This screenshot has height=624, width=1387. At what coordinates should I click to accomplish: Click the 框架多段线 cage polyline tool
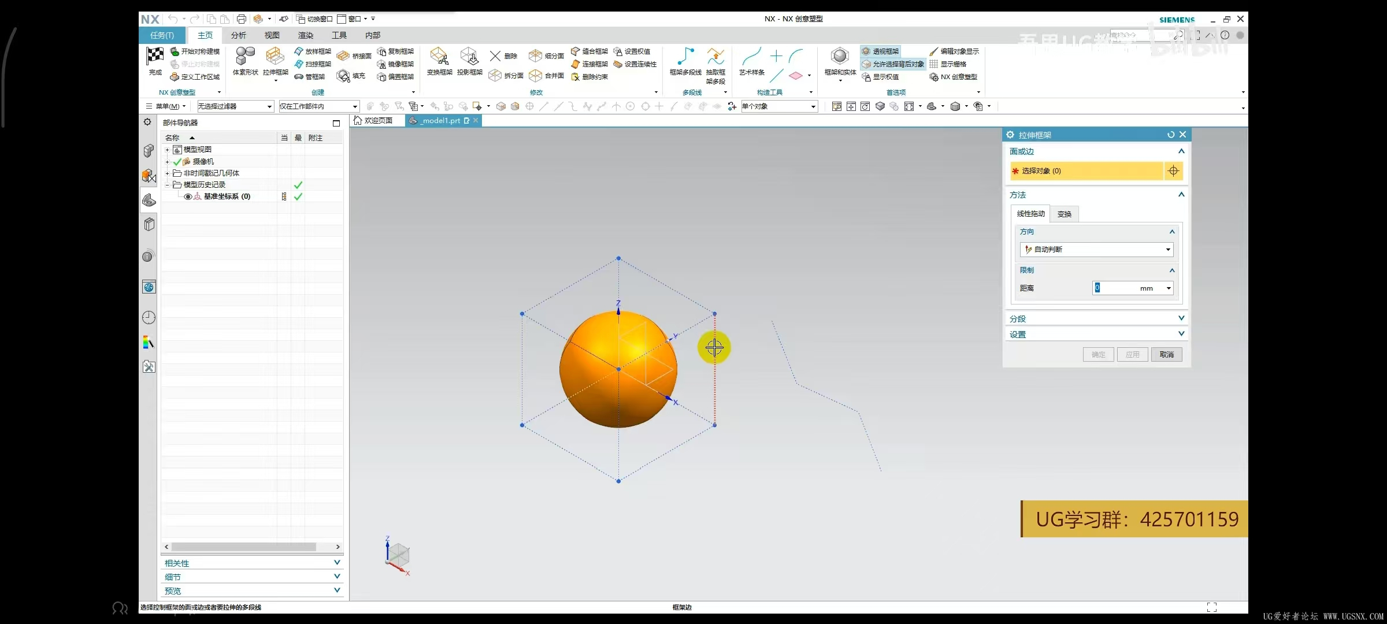click(x=685, y=57)
